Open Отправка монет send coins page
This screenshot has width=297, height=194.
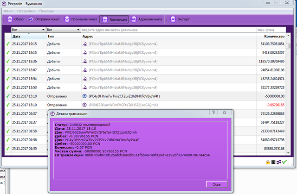[x=44, y=19]
